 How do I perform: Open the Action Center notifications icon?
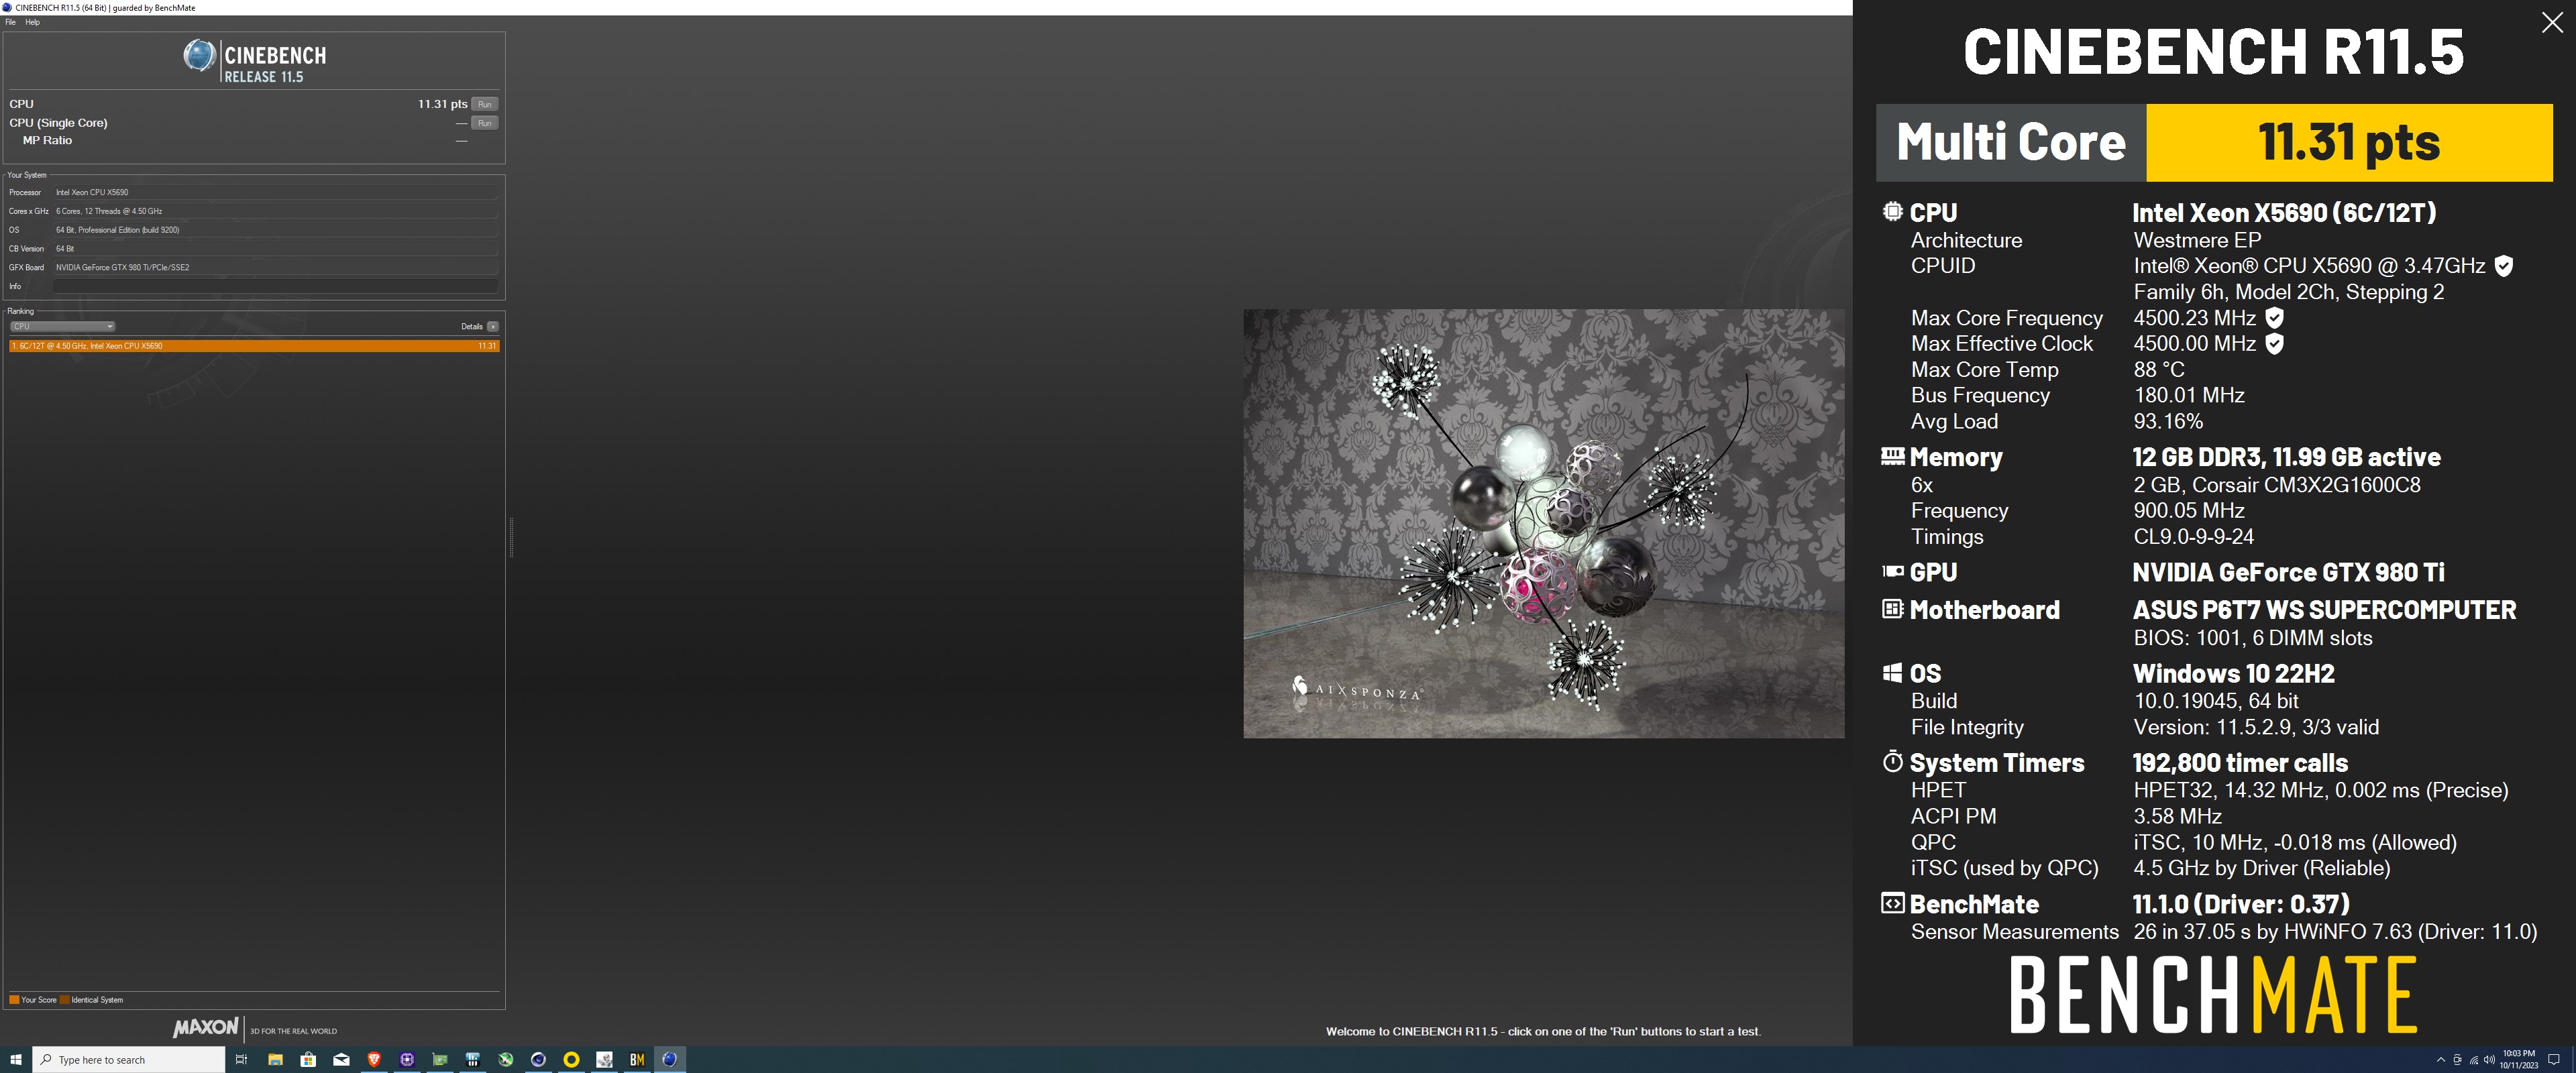click(2554, 1060)
